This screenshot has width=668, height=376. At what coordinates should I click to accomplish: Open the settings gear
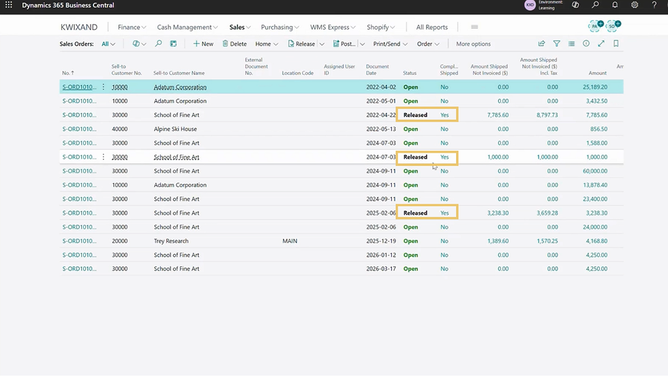click(635, 5)
